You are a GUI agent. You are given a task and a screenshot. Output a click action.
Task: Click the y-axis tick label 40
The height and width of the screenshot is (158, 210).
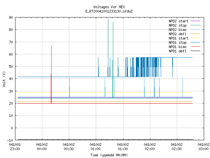click(x=11, y=79)
